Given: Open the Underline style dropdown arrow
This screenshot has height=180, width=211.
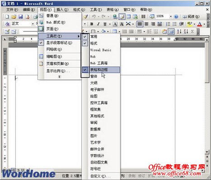Looking at the screenshot, I should (110, 24).
